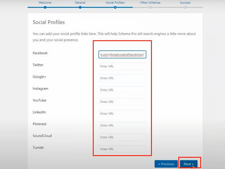Screen dimensions: 225x169
Task: Focus the LinkedIn URL text box
Action: pos(122,114)
